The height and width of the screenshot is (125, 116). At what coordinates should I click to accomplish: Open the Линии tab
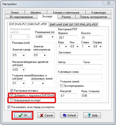[15, 12]
